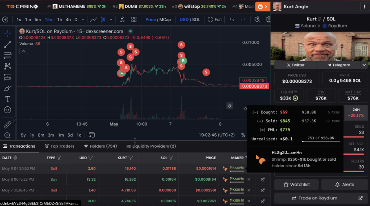Image resolution: width=370 pixels, height=206 pixels.
Task: Select the brush drawing tool
Action: (8, 88)
